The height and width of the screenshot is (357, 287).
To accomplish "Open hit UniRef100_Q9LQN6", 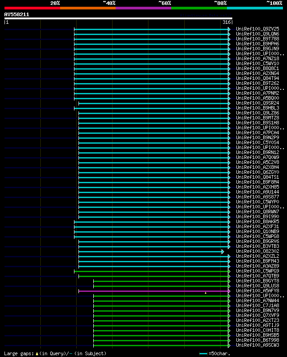I will [257, 34].
